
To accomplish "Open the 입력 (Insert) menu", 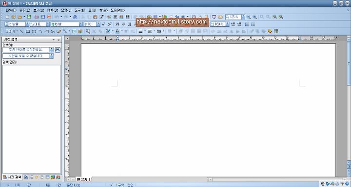I will tap(53, 10).
